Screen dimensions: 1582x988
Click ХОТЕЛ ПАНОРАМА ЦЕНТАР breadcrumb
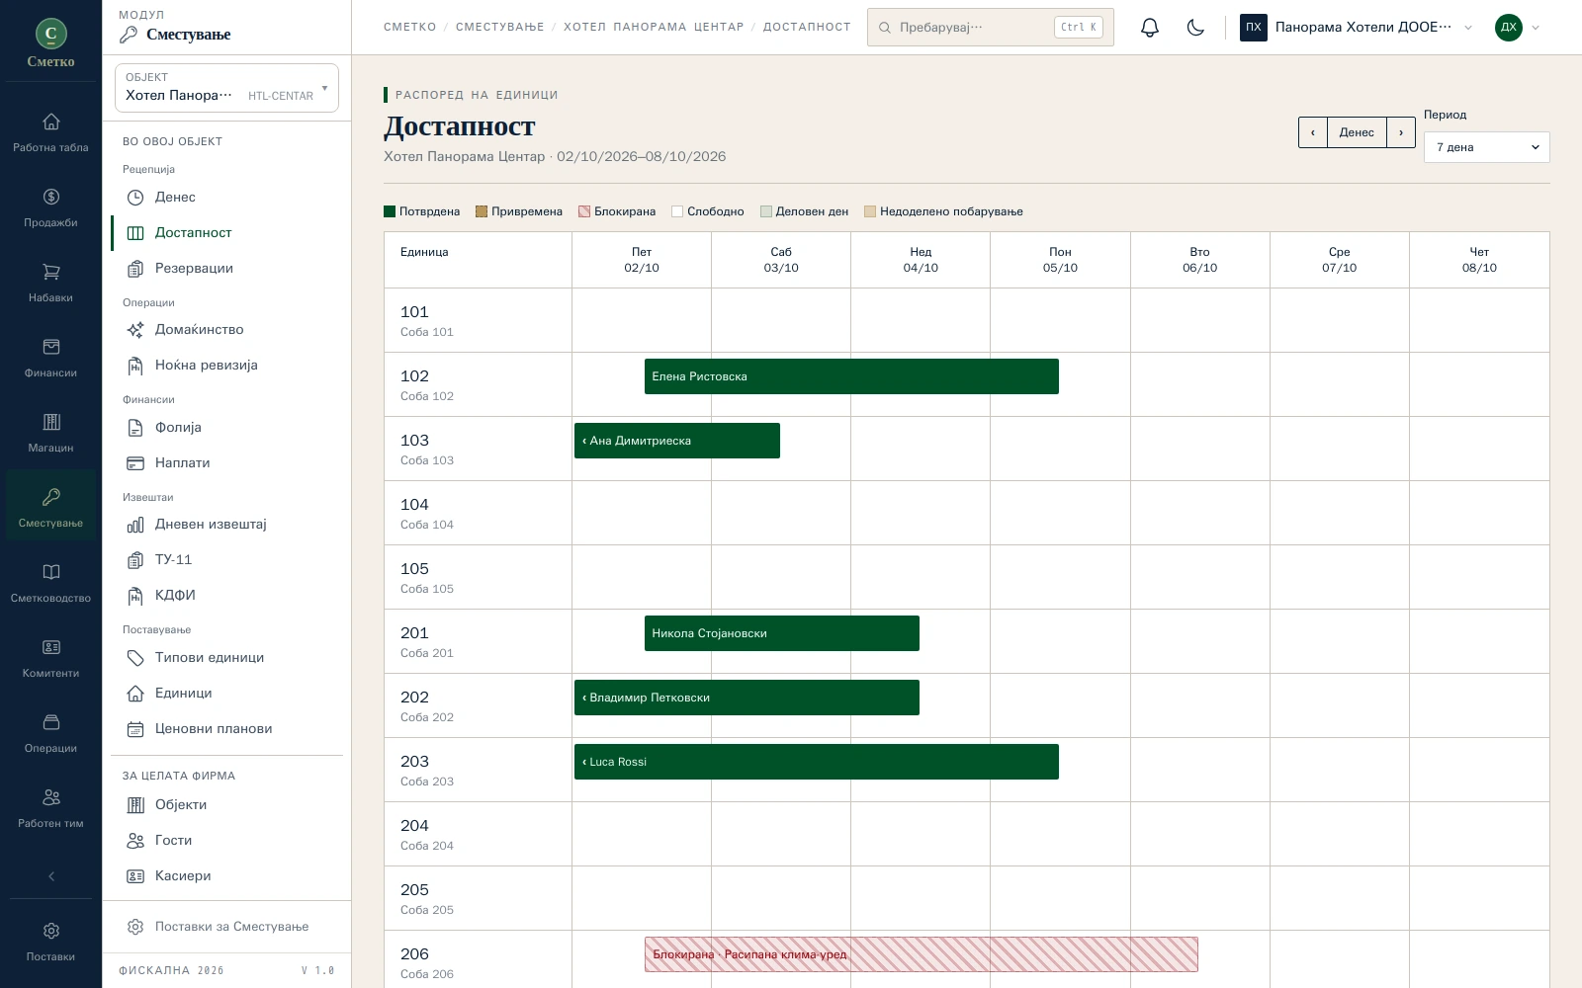coord(654,27)
